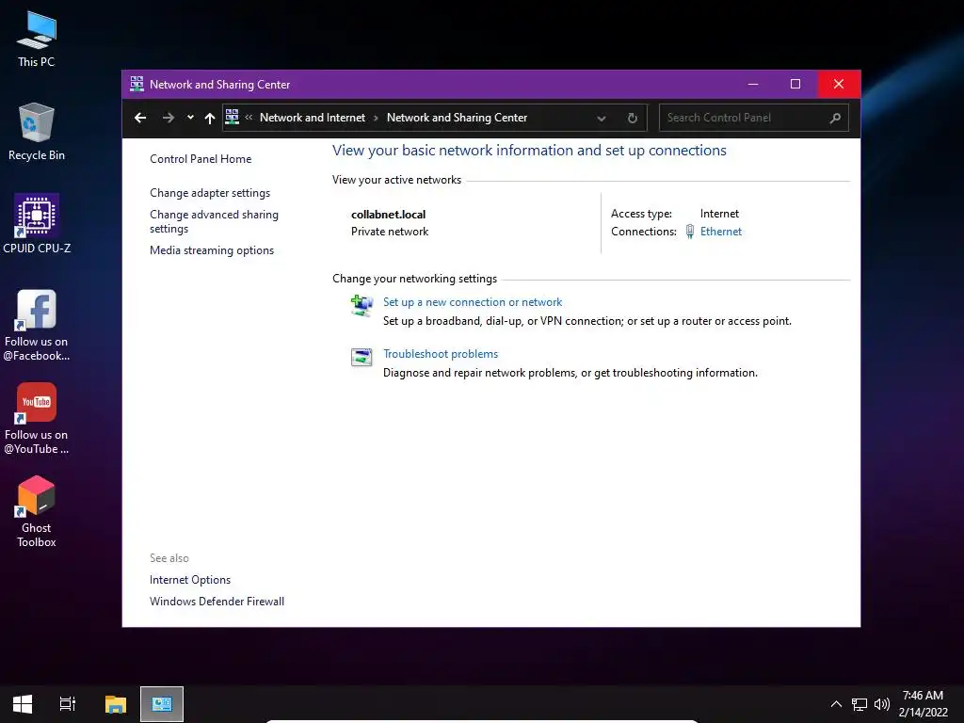The image size is (964, 723).
Task: Open Task View from taskbar
Action: 68,704
